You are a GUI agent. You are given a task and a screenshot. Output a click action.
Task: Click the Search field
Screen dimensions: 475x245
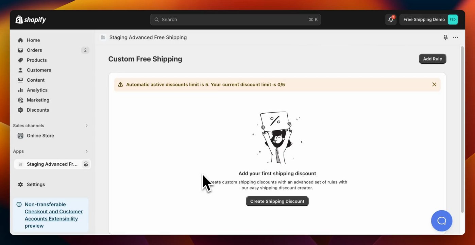[x=235, y=19]
